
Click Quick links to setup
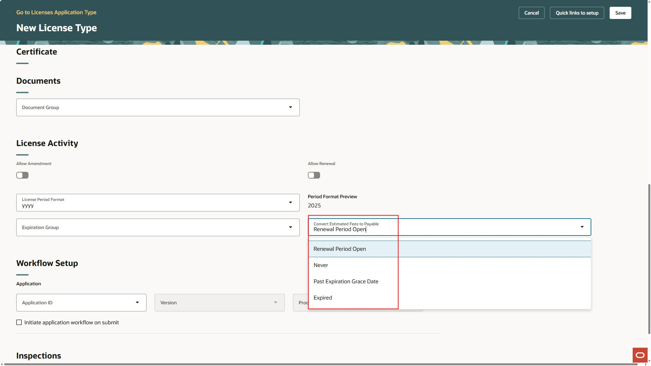coord(577,13)
